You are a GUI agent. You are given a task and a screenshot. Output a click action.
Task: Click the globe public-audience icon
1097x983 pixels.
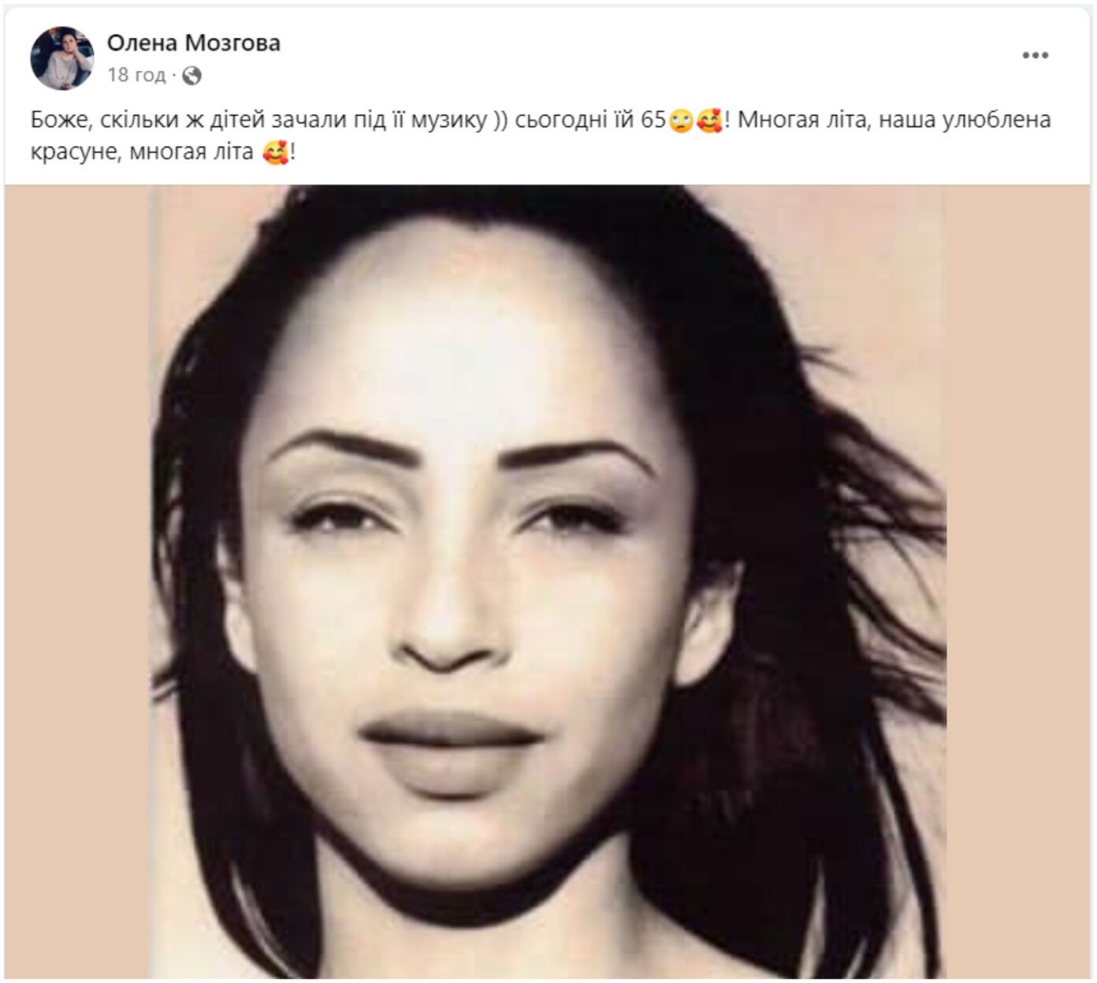tap(192, 76)
